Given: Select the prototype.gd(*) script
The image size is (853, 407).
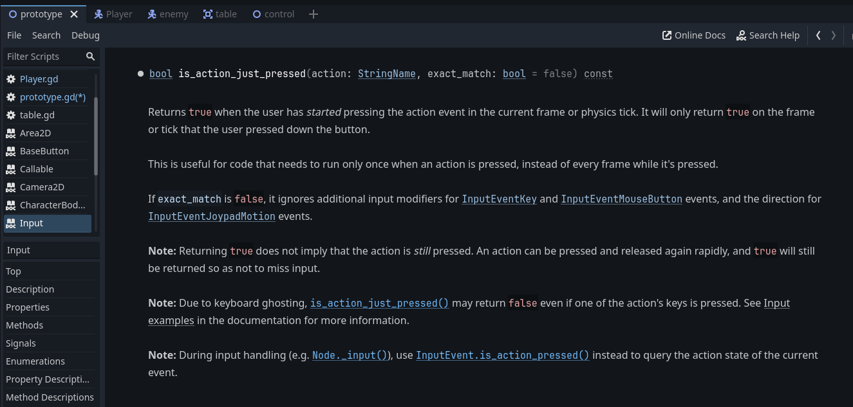Looking at the screenshot, I should (48, 97).
